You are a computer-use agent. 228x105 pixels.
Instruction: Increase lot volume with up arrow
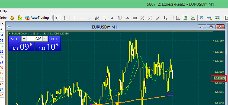[x=45, y=39]
